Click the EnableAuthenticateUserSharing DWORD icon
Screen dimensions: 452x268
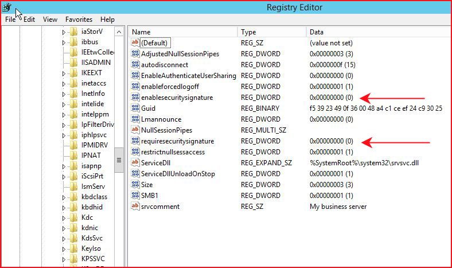(x=135, y=76)
